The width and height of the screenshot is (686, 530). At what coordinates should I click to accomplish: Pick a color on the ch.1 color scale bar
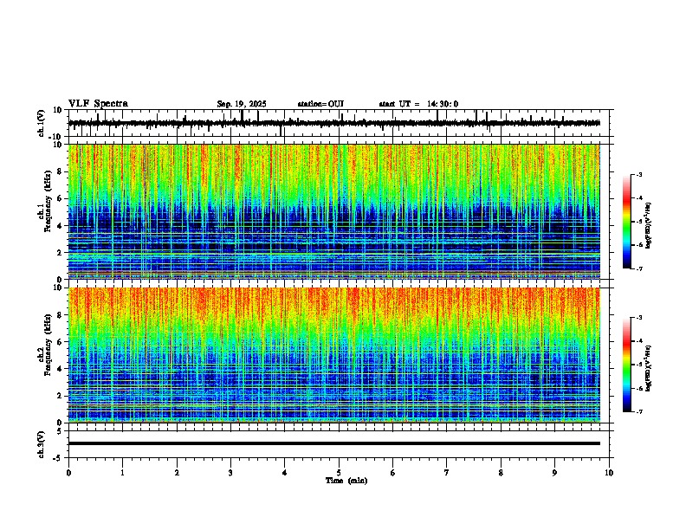click(626, 222)
